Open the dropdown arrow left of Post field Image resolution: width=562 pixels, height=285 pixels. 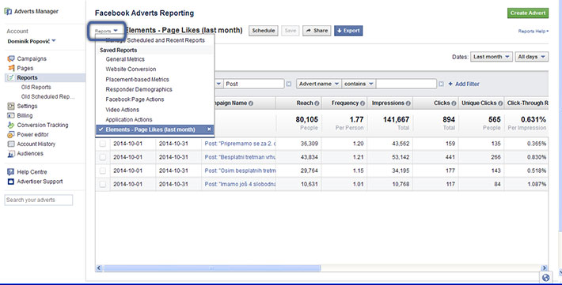click(x=218, y=84)
